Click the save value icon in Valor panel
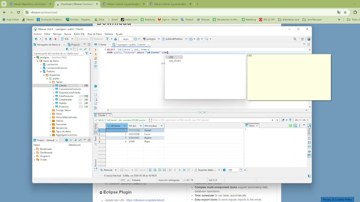The image size is (360, 202). pyautogui.click(x=290, y=126)
